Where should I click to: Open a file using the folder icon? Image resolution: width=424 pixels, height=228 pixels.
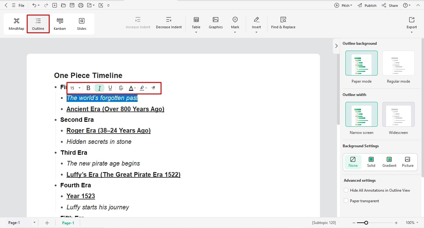tap(63, 5)
